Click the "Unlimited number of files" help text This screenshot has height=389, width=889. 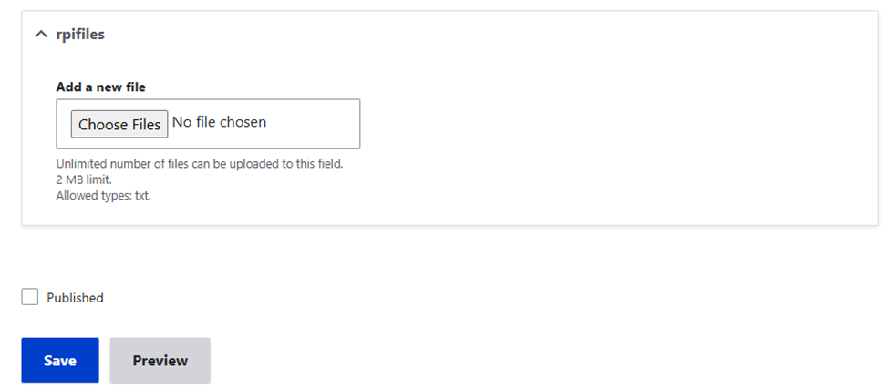click(x=199, y=164)
